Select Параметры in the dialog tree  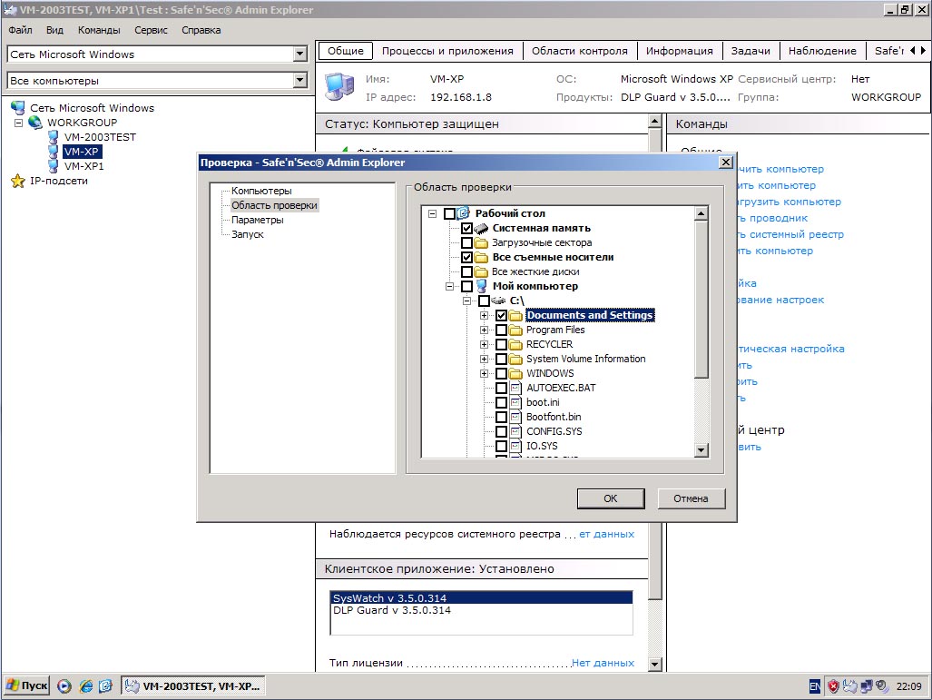[x=258, y=220]
